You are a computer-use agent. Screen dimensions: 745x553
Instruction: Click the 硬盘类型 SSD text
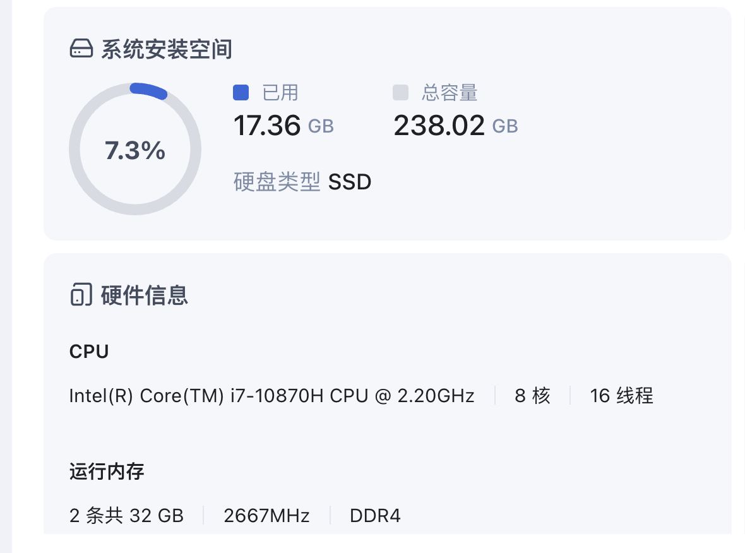coord(302,182)
